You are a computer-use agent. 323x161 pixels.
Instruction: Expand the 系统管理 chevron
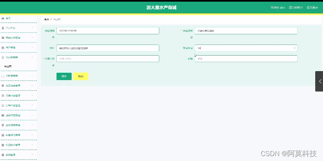tap(32, 154)
